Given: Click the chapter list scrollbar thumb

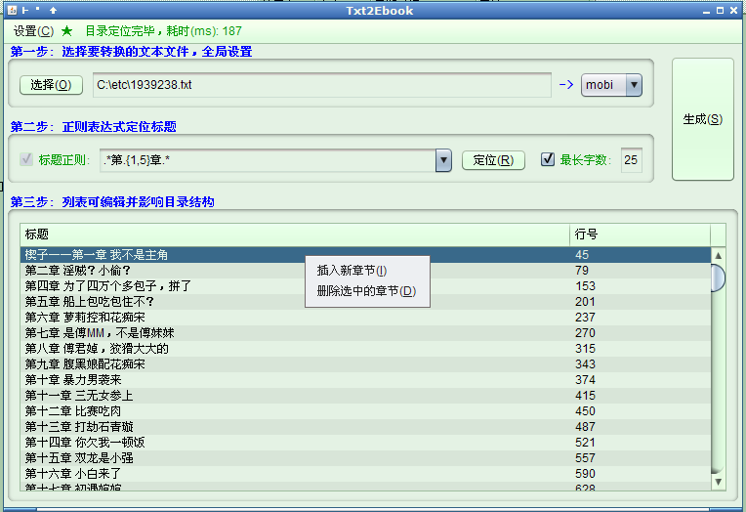Looking at the screenshot, I should 718,277.
